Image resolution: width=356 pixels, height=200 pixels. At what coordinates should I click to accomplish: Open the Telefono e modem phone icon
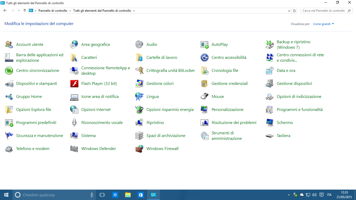[x=9, y=149]
